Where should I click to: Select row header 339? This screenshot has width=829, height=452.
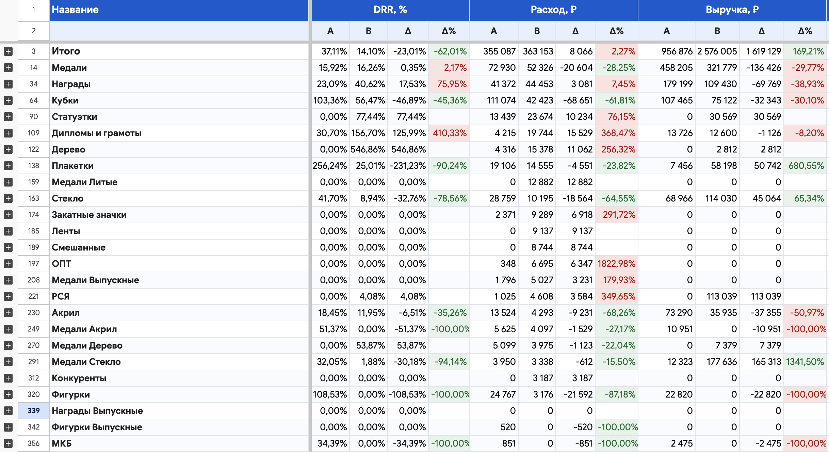[x=33, y=411]
